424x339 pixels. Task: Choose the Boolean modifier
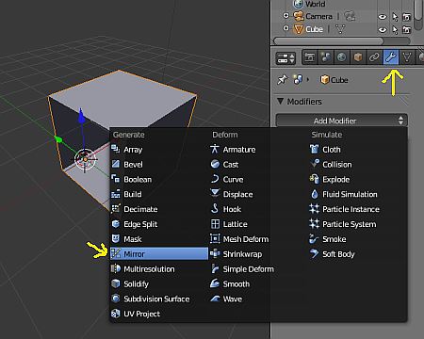click(158, 179)
